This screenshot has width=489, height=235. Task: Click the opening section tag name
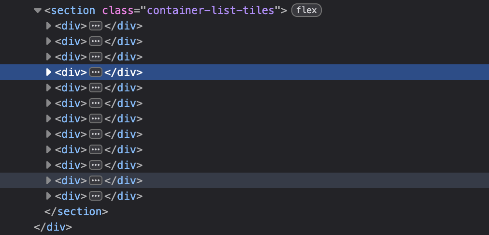tap(72, 10)
